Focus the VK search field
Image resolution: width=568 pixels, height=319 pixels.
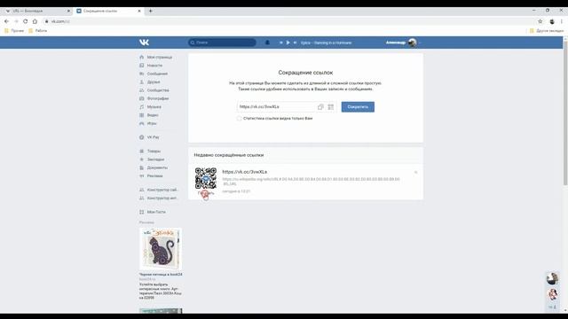pyautogui.click(x=222, y=43)
